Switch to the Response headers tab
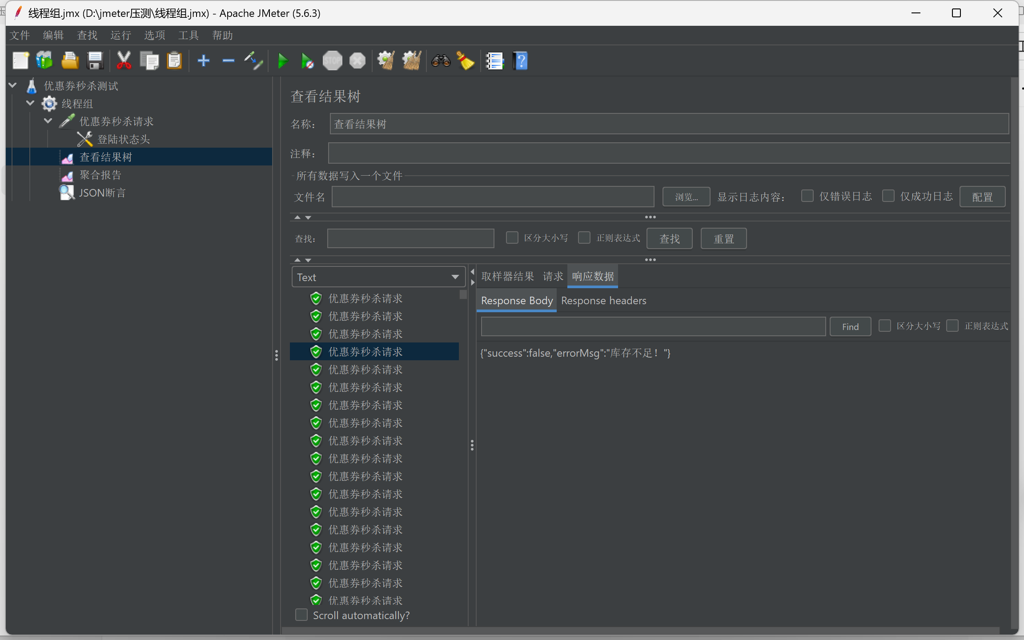 [603, 301]
